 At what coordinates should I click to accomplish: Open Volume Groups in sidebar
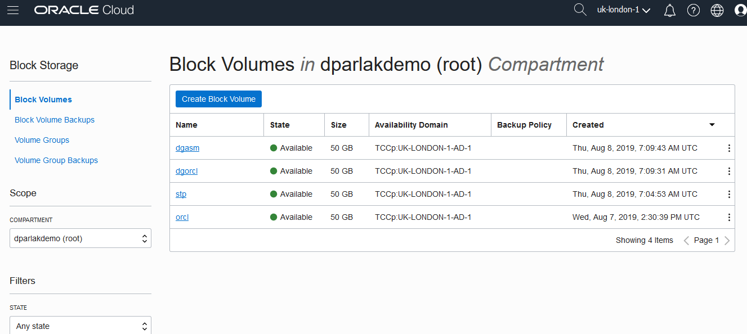pyautogui.click(x=42, y=140)
